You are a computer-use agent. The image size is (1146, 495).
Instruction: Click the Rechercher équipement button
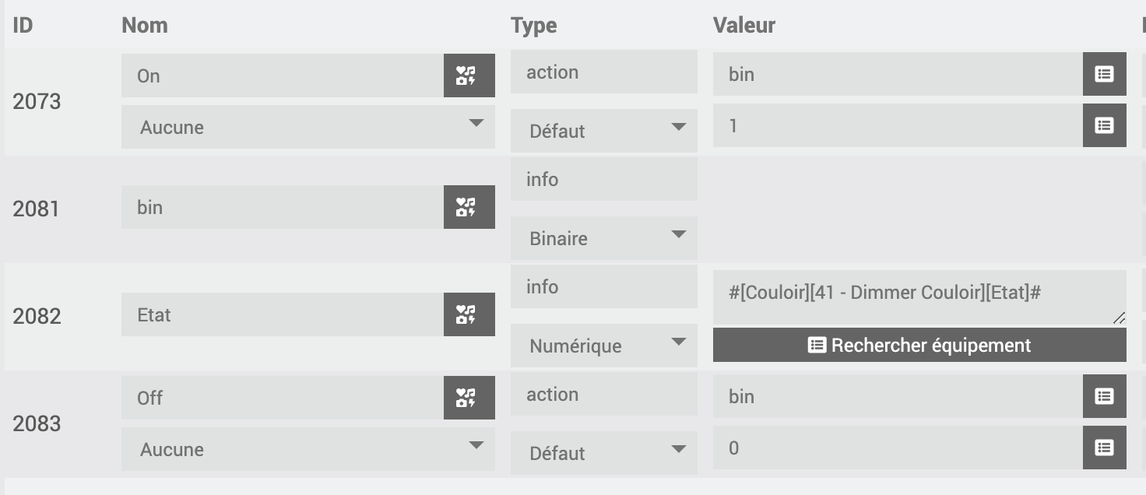(919, 345)
